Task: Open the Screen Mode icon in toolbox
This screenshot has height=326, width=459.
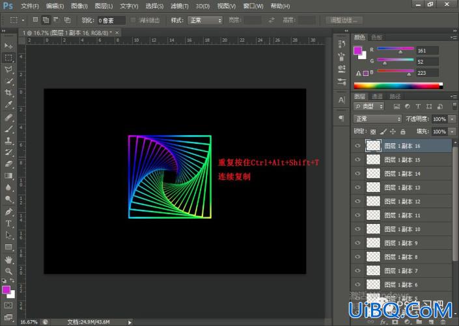Action: 8,318
